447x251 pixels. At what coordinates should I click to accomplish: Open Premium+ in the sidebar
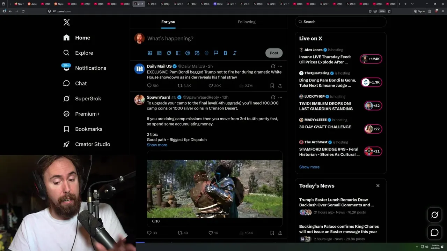[82, 114]
